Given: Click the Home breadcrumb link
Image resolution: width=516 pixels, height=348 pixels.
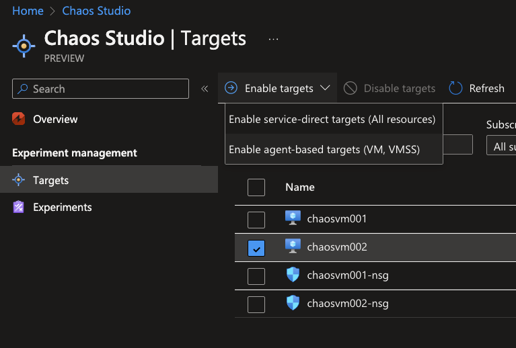Looking at the screenshot, I should tap(28, 11).
